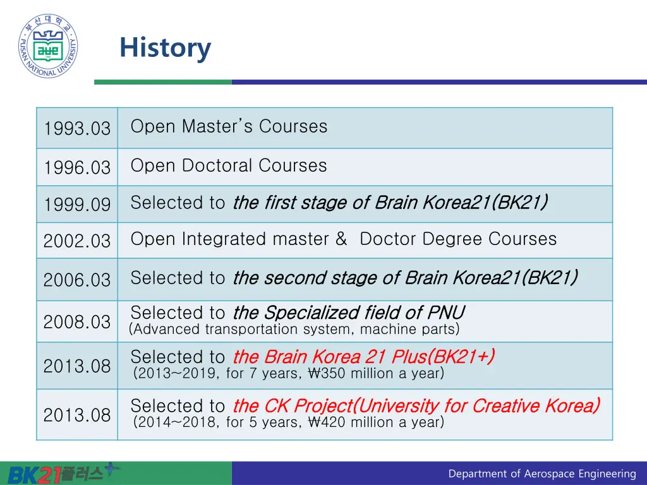Click the red CK Project text
This screenshot has height=485, width=647.
(416, 405)
